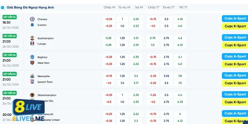Viewport: 248px width, 124px height.
Task: Click the Everton club crest icon
Action: (x=32, y=25)
